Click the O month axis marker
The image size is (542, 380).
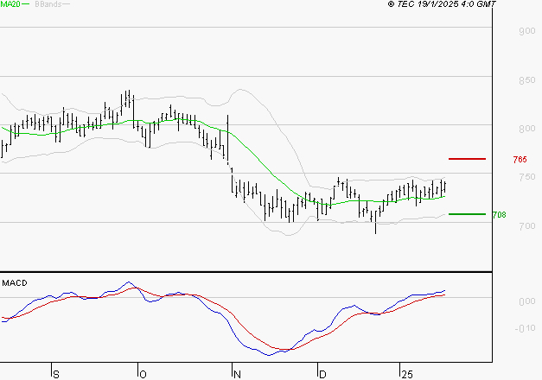tap(143, 375)
